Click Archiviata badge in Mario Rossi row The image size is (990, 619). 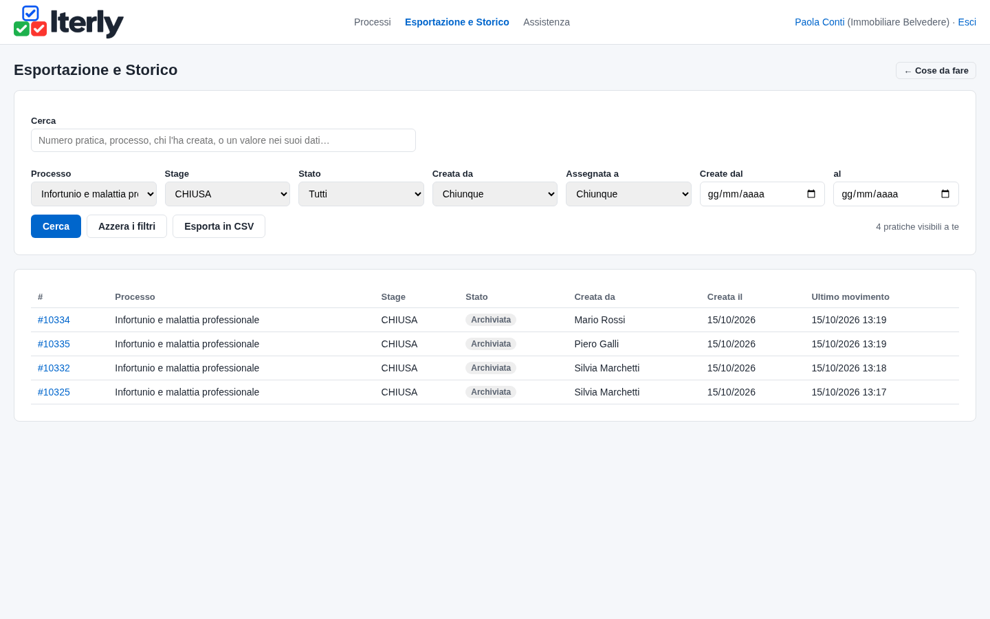tap(491, 320)
